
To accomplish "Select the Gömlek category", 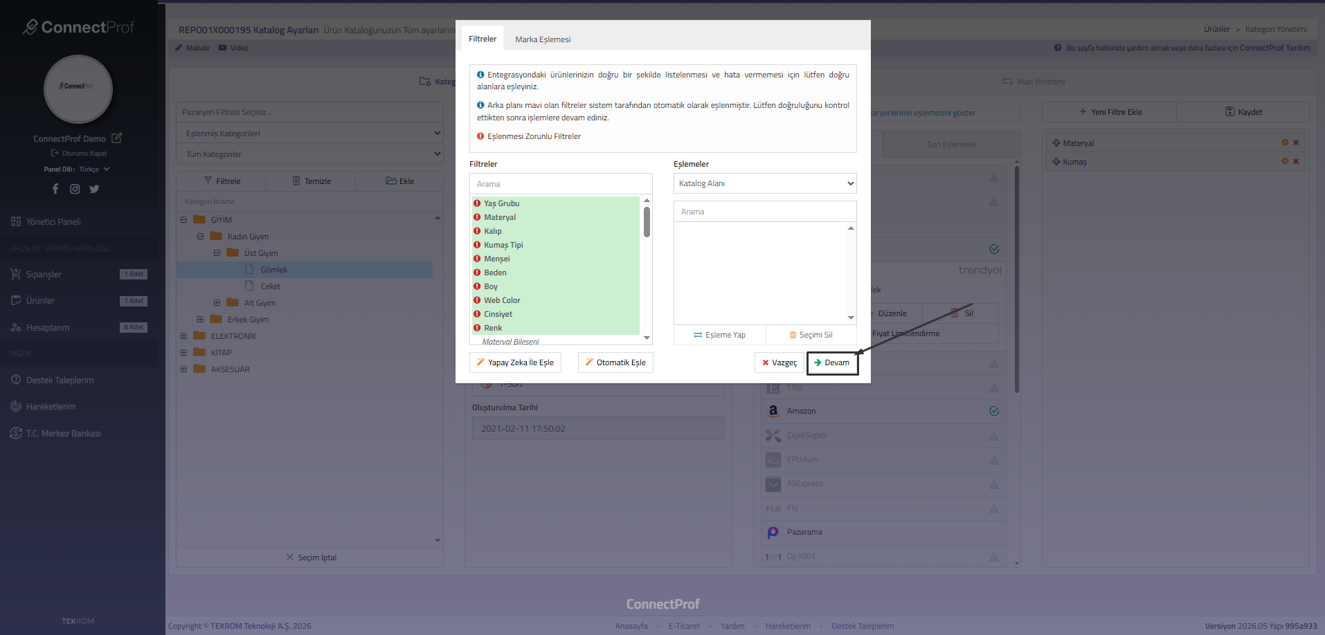I will tap(273, 270).
